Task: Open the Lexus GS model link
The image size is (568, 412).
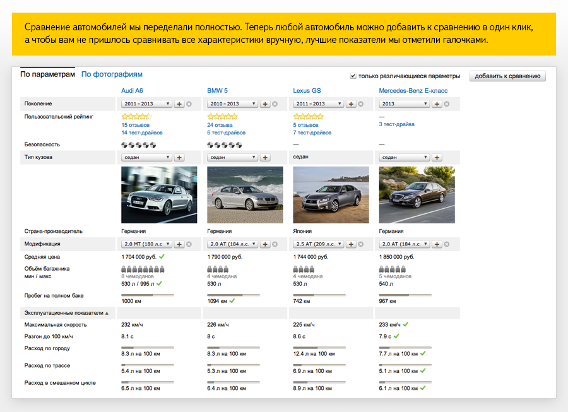Action: pos(307,90)
